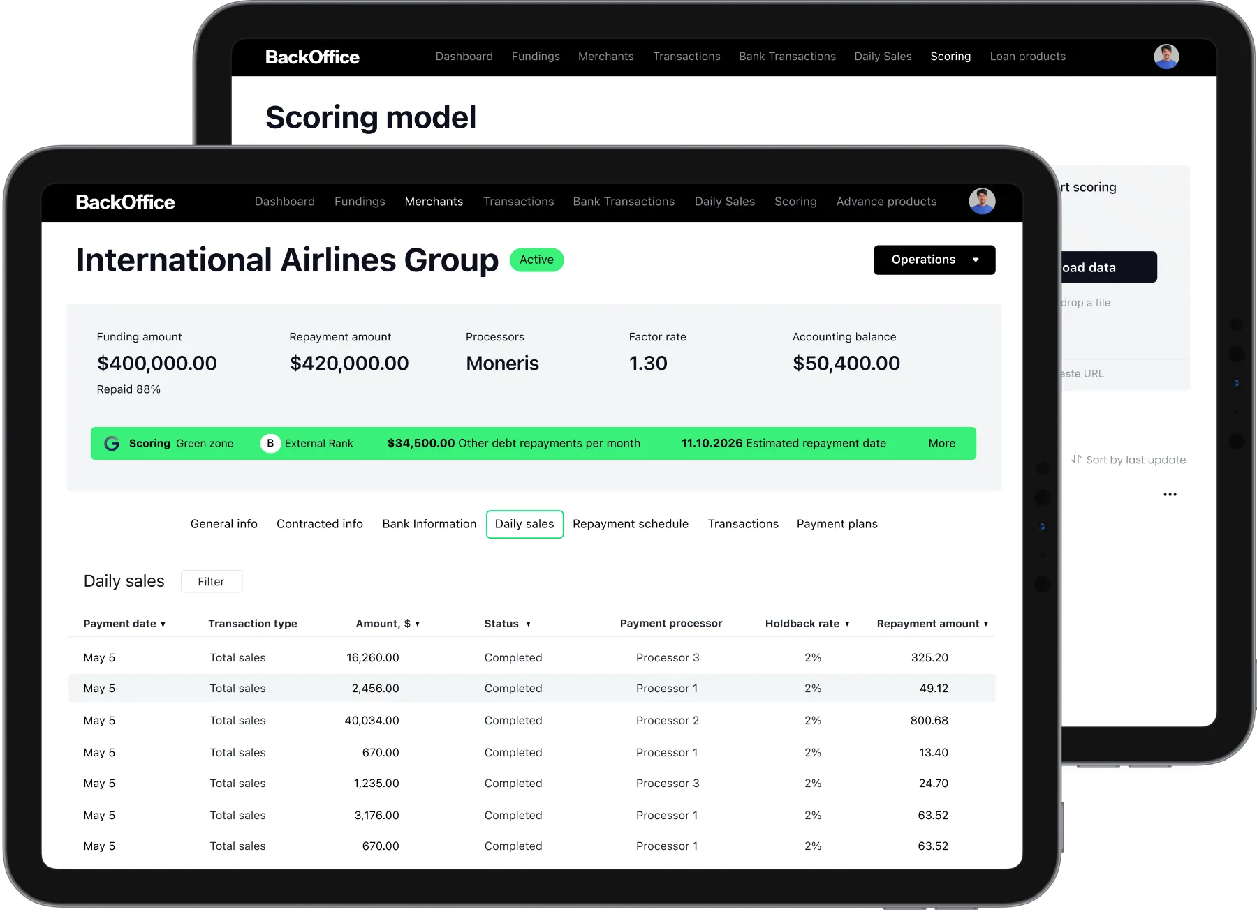Click the Payment processor column header
Viewport: 1257px width, 914px height.
coord(671,624)
